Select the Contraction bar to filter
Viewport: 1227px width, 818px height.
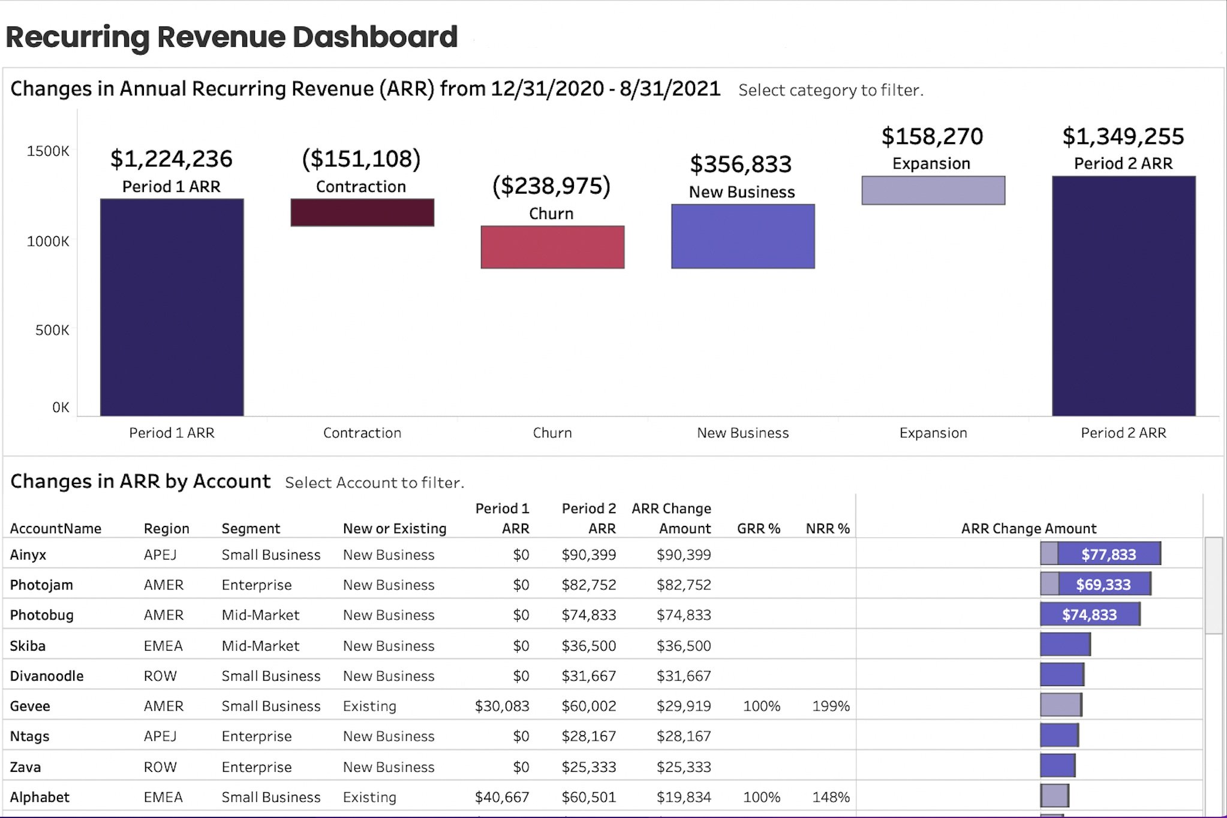pyautogui.click(x=362, y=212)
